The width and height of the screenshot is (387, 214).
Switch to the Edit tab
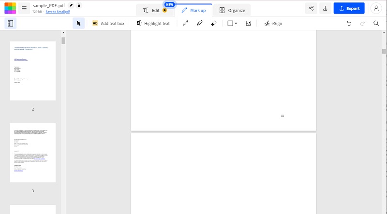pyautogui.click(x=155, y=10)
